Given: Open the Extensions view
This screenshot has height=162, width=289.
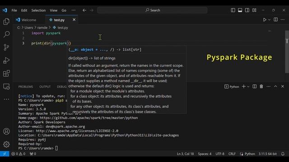Looking at the screenshot, I should point(6,73).
